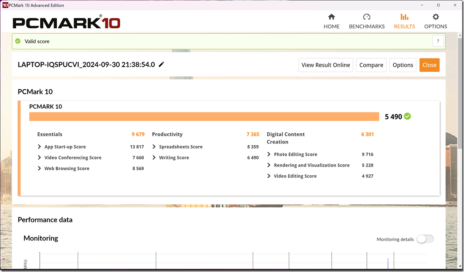464x272 pixels.
Task: Click the PCMark 10 Advanced Edition title bar icon
Action: tap(5, 5)
